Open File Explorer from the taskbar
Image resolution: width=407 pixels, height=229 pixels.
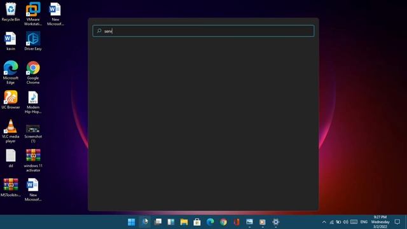click(x=184, y=222)
